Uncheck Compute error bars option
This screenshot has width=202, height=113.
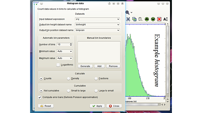click(40, 97)
